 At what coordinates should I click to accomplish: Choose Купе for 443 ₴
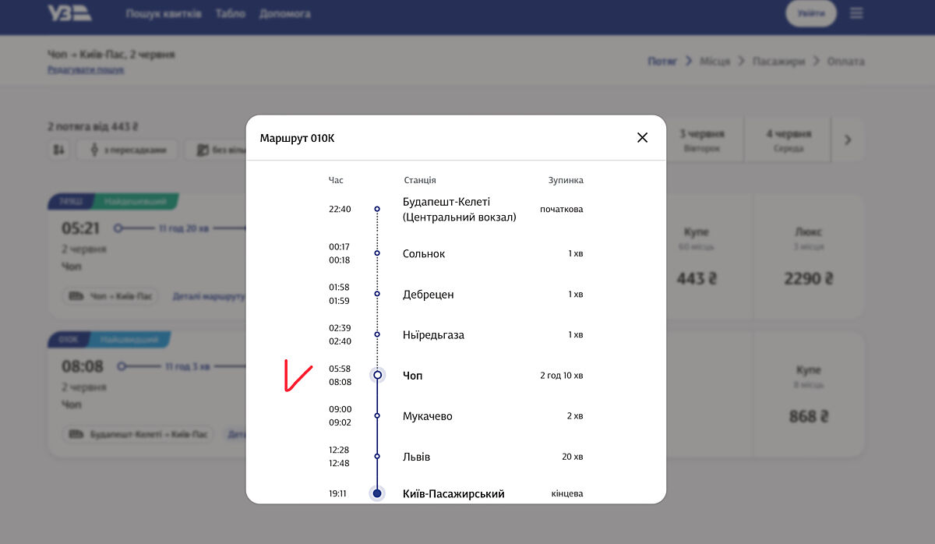(696, 257)
